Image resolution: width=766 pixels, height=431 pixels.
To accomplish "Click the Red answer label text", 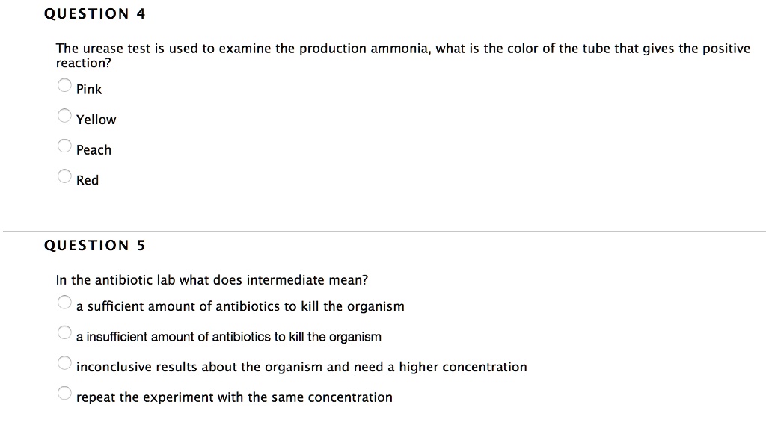I will click(87, 180).
